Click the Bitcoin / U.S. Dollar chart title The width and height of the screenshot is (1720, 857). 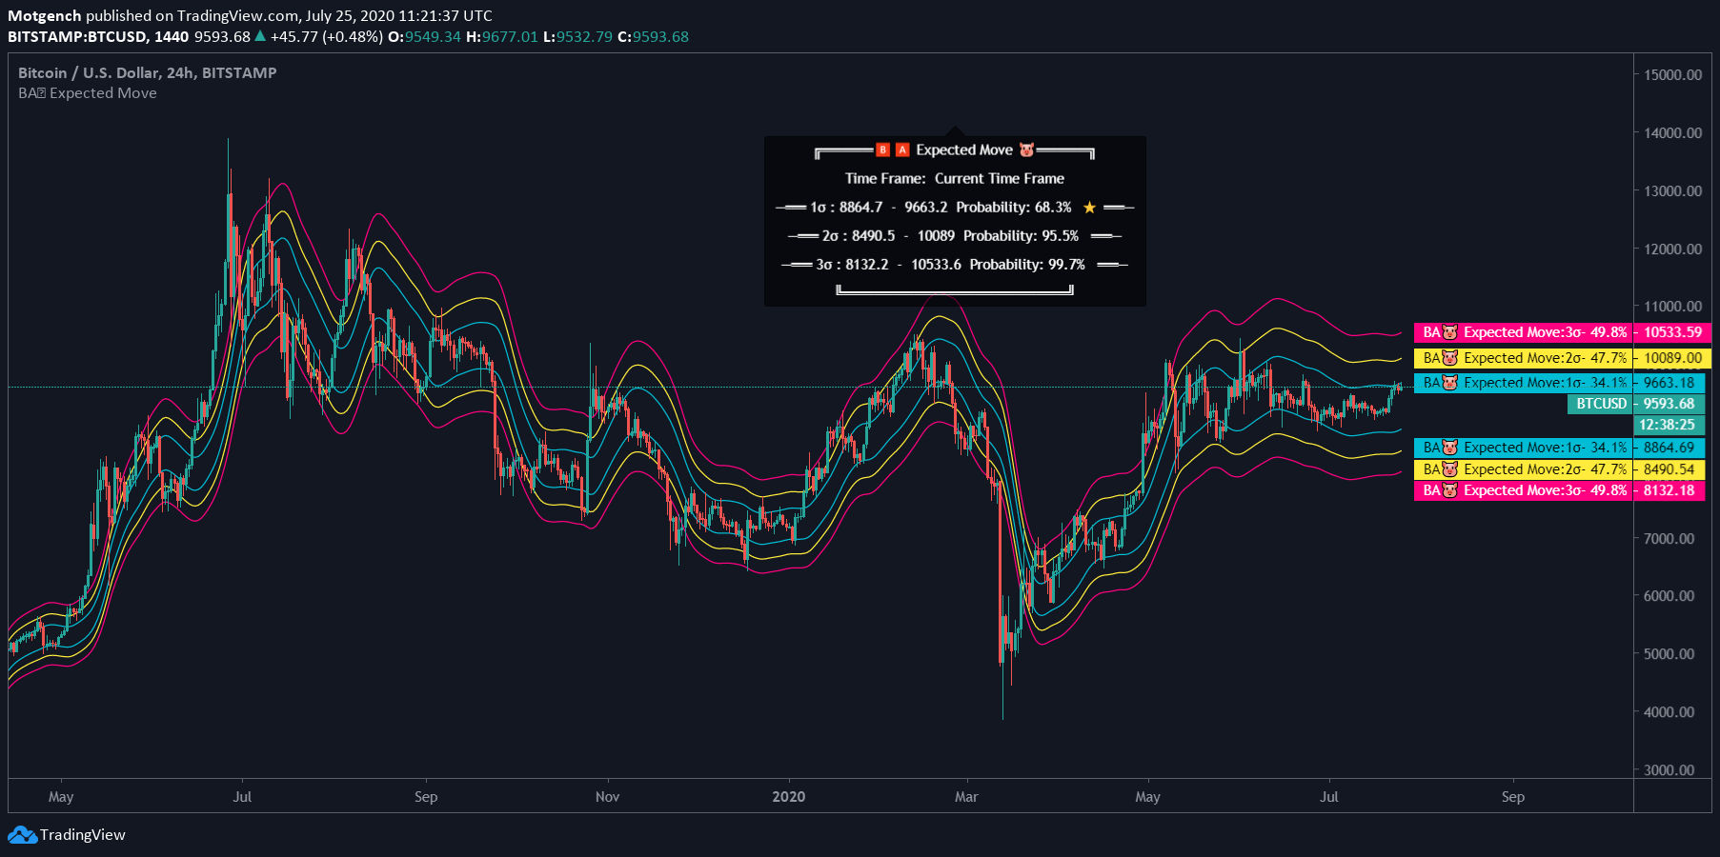click(148, 72)
